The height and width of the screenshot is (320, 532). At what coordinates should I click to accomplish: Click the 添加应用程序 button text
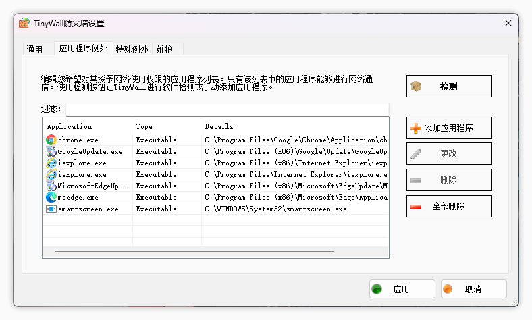pyautogui.click(x=448, y=128)
